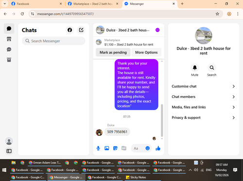
Task: Expand Chat members section
Action: 204,97
